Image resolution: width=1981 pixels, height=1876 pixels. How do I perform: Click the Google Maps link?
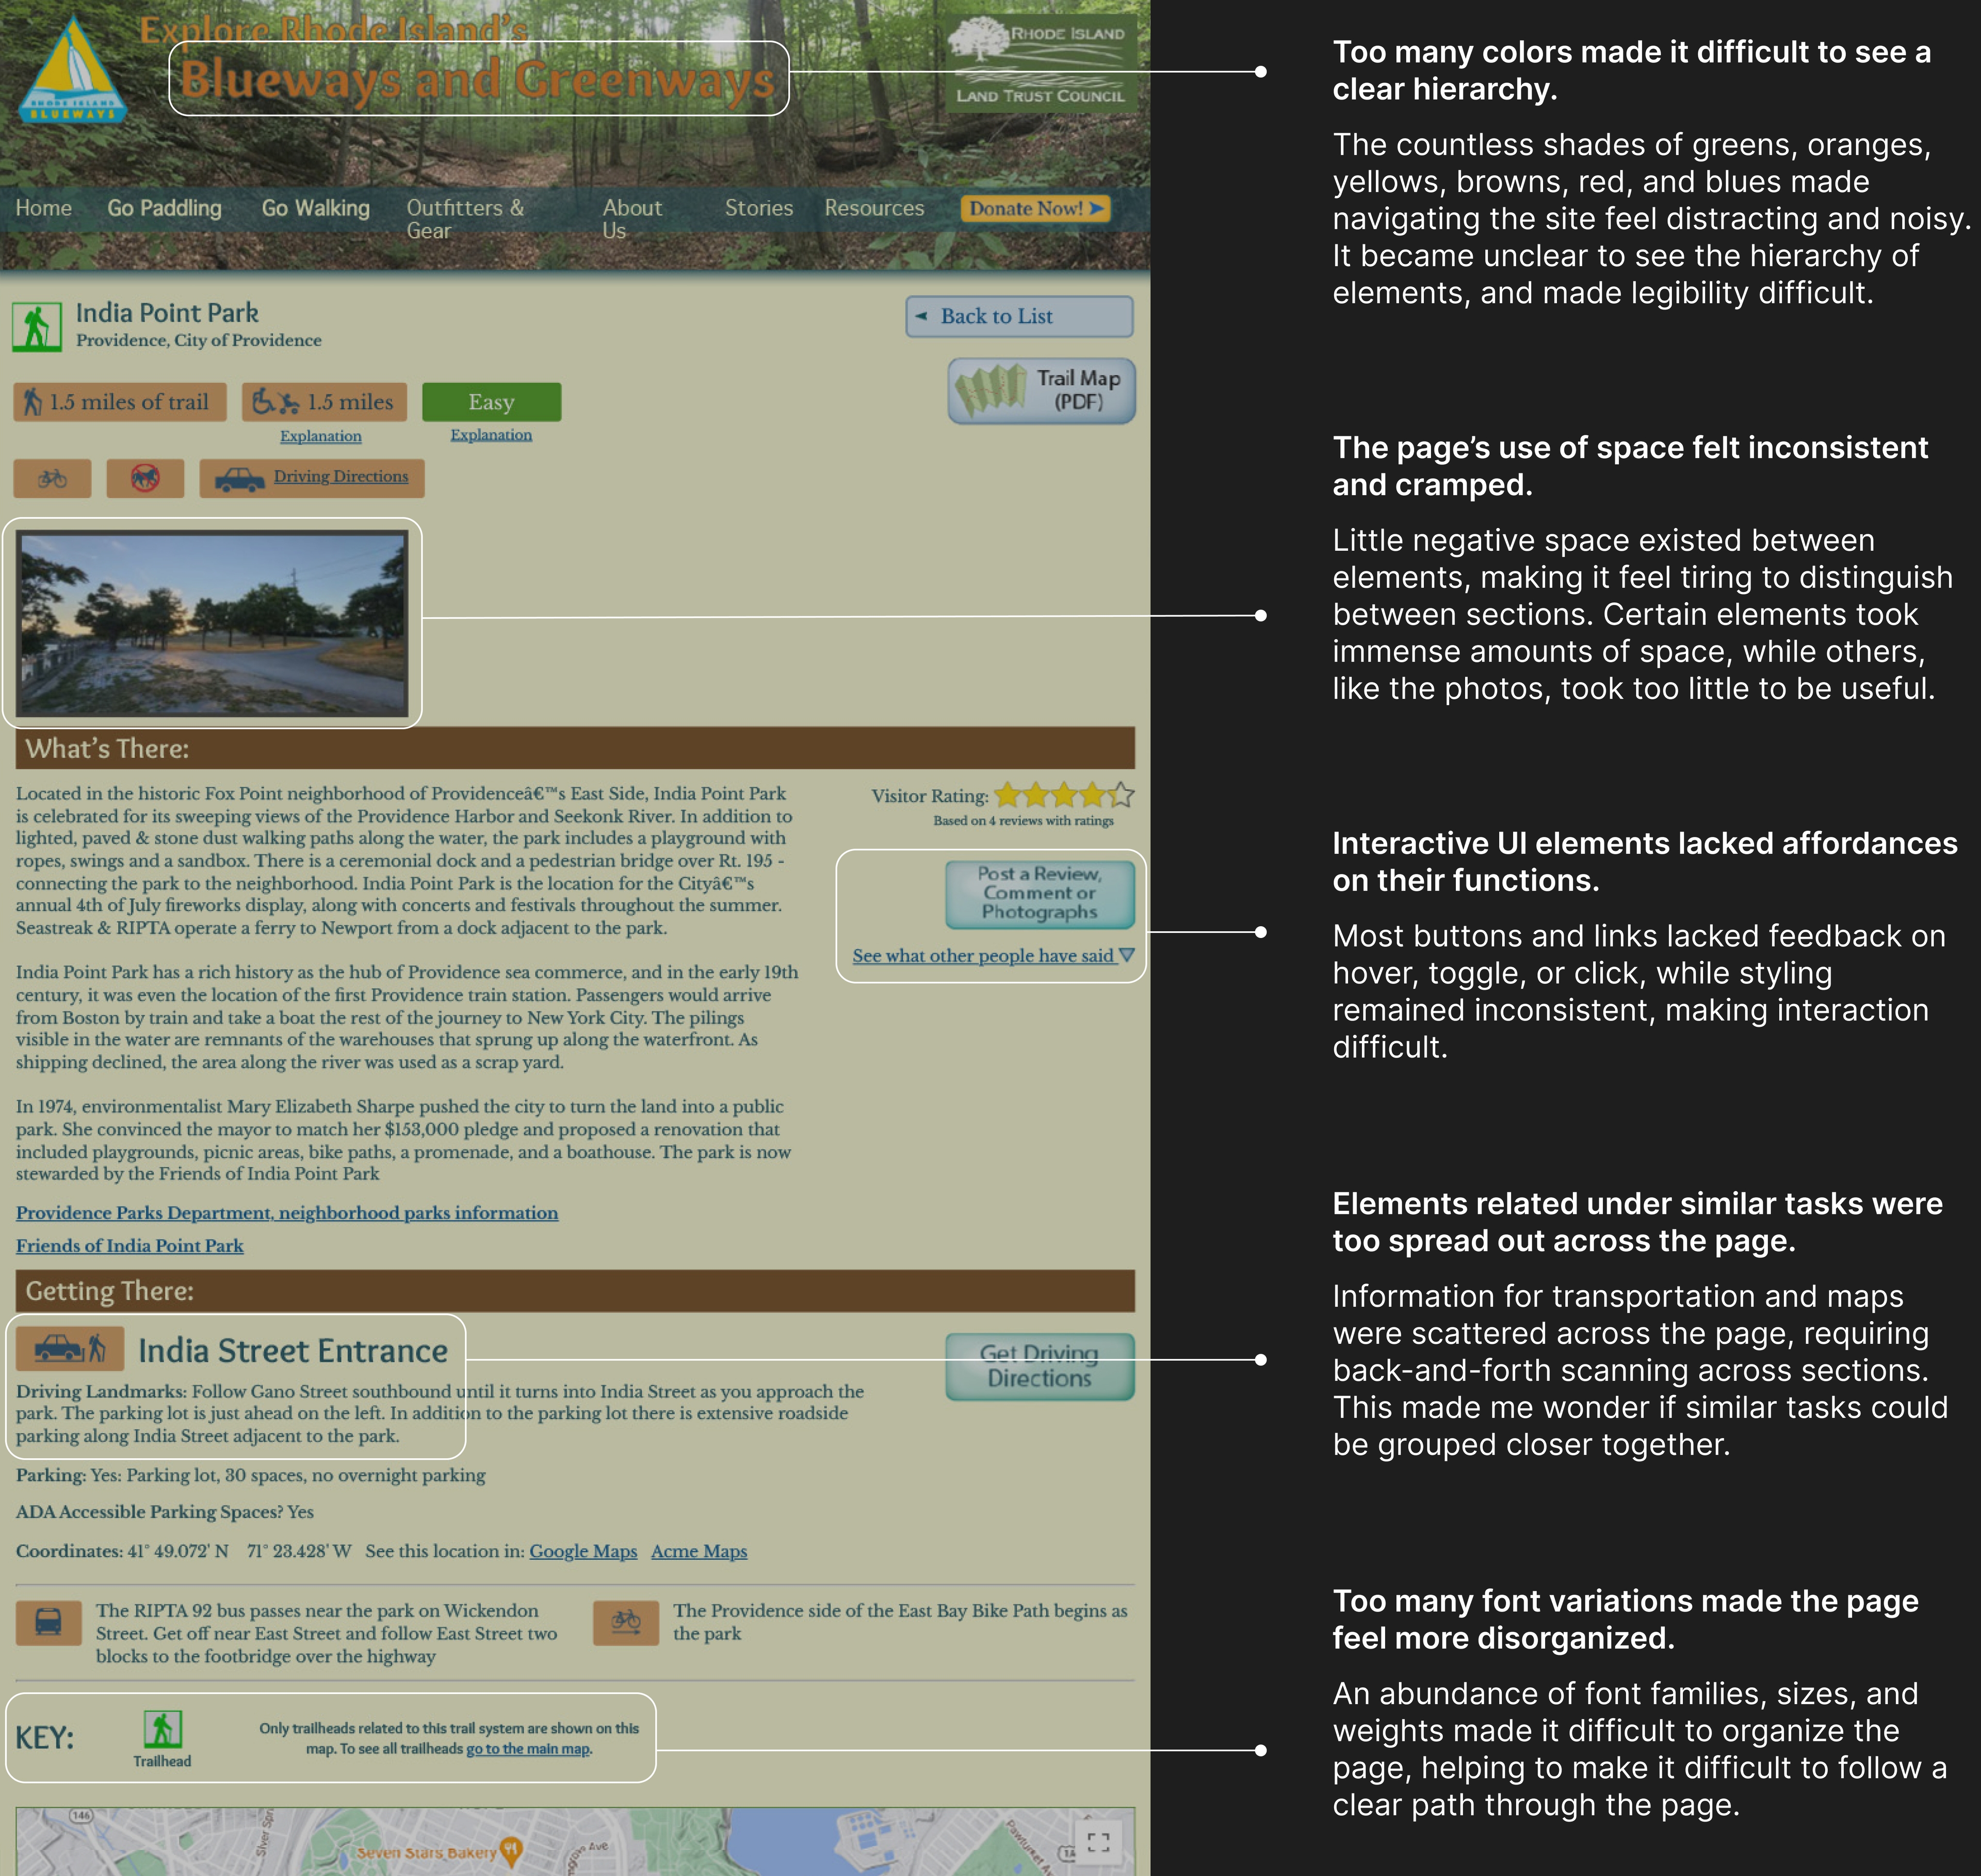(x=582, y=1551)
